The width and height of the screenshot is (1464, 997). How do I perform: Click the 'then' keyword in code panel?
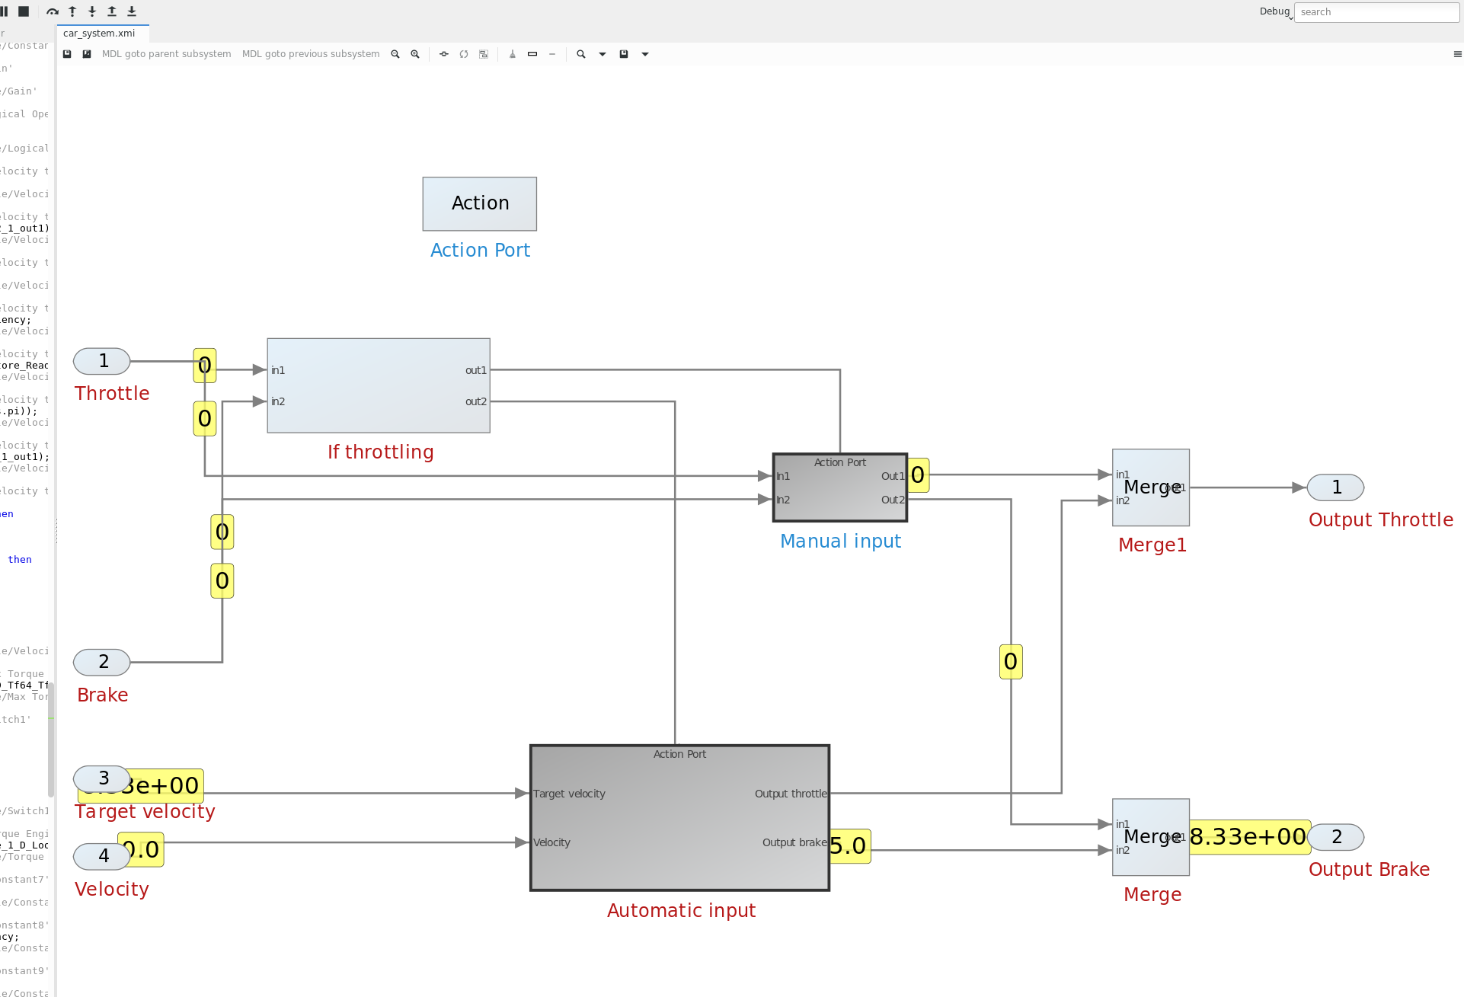20,560
